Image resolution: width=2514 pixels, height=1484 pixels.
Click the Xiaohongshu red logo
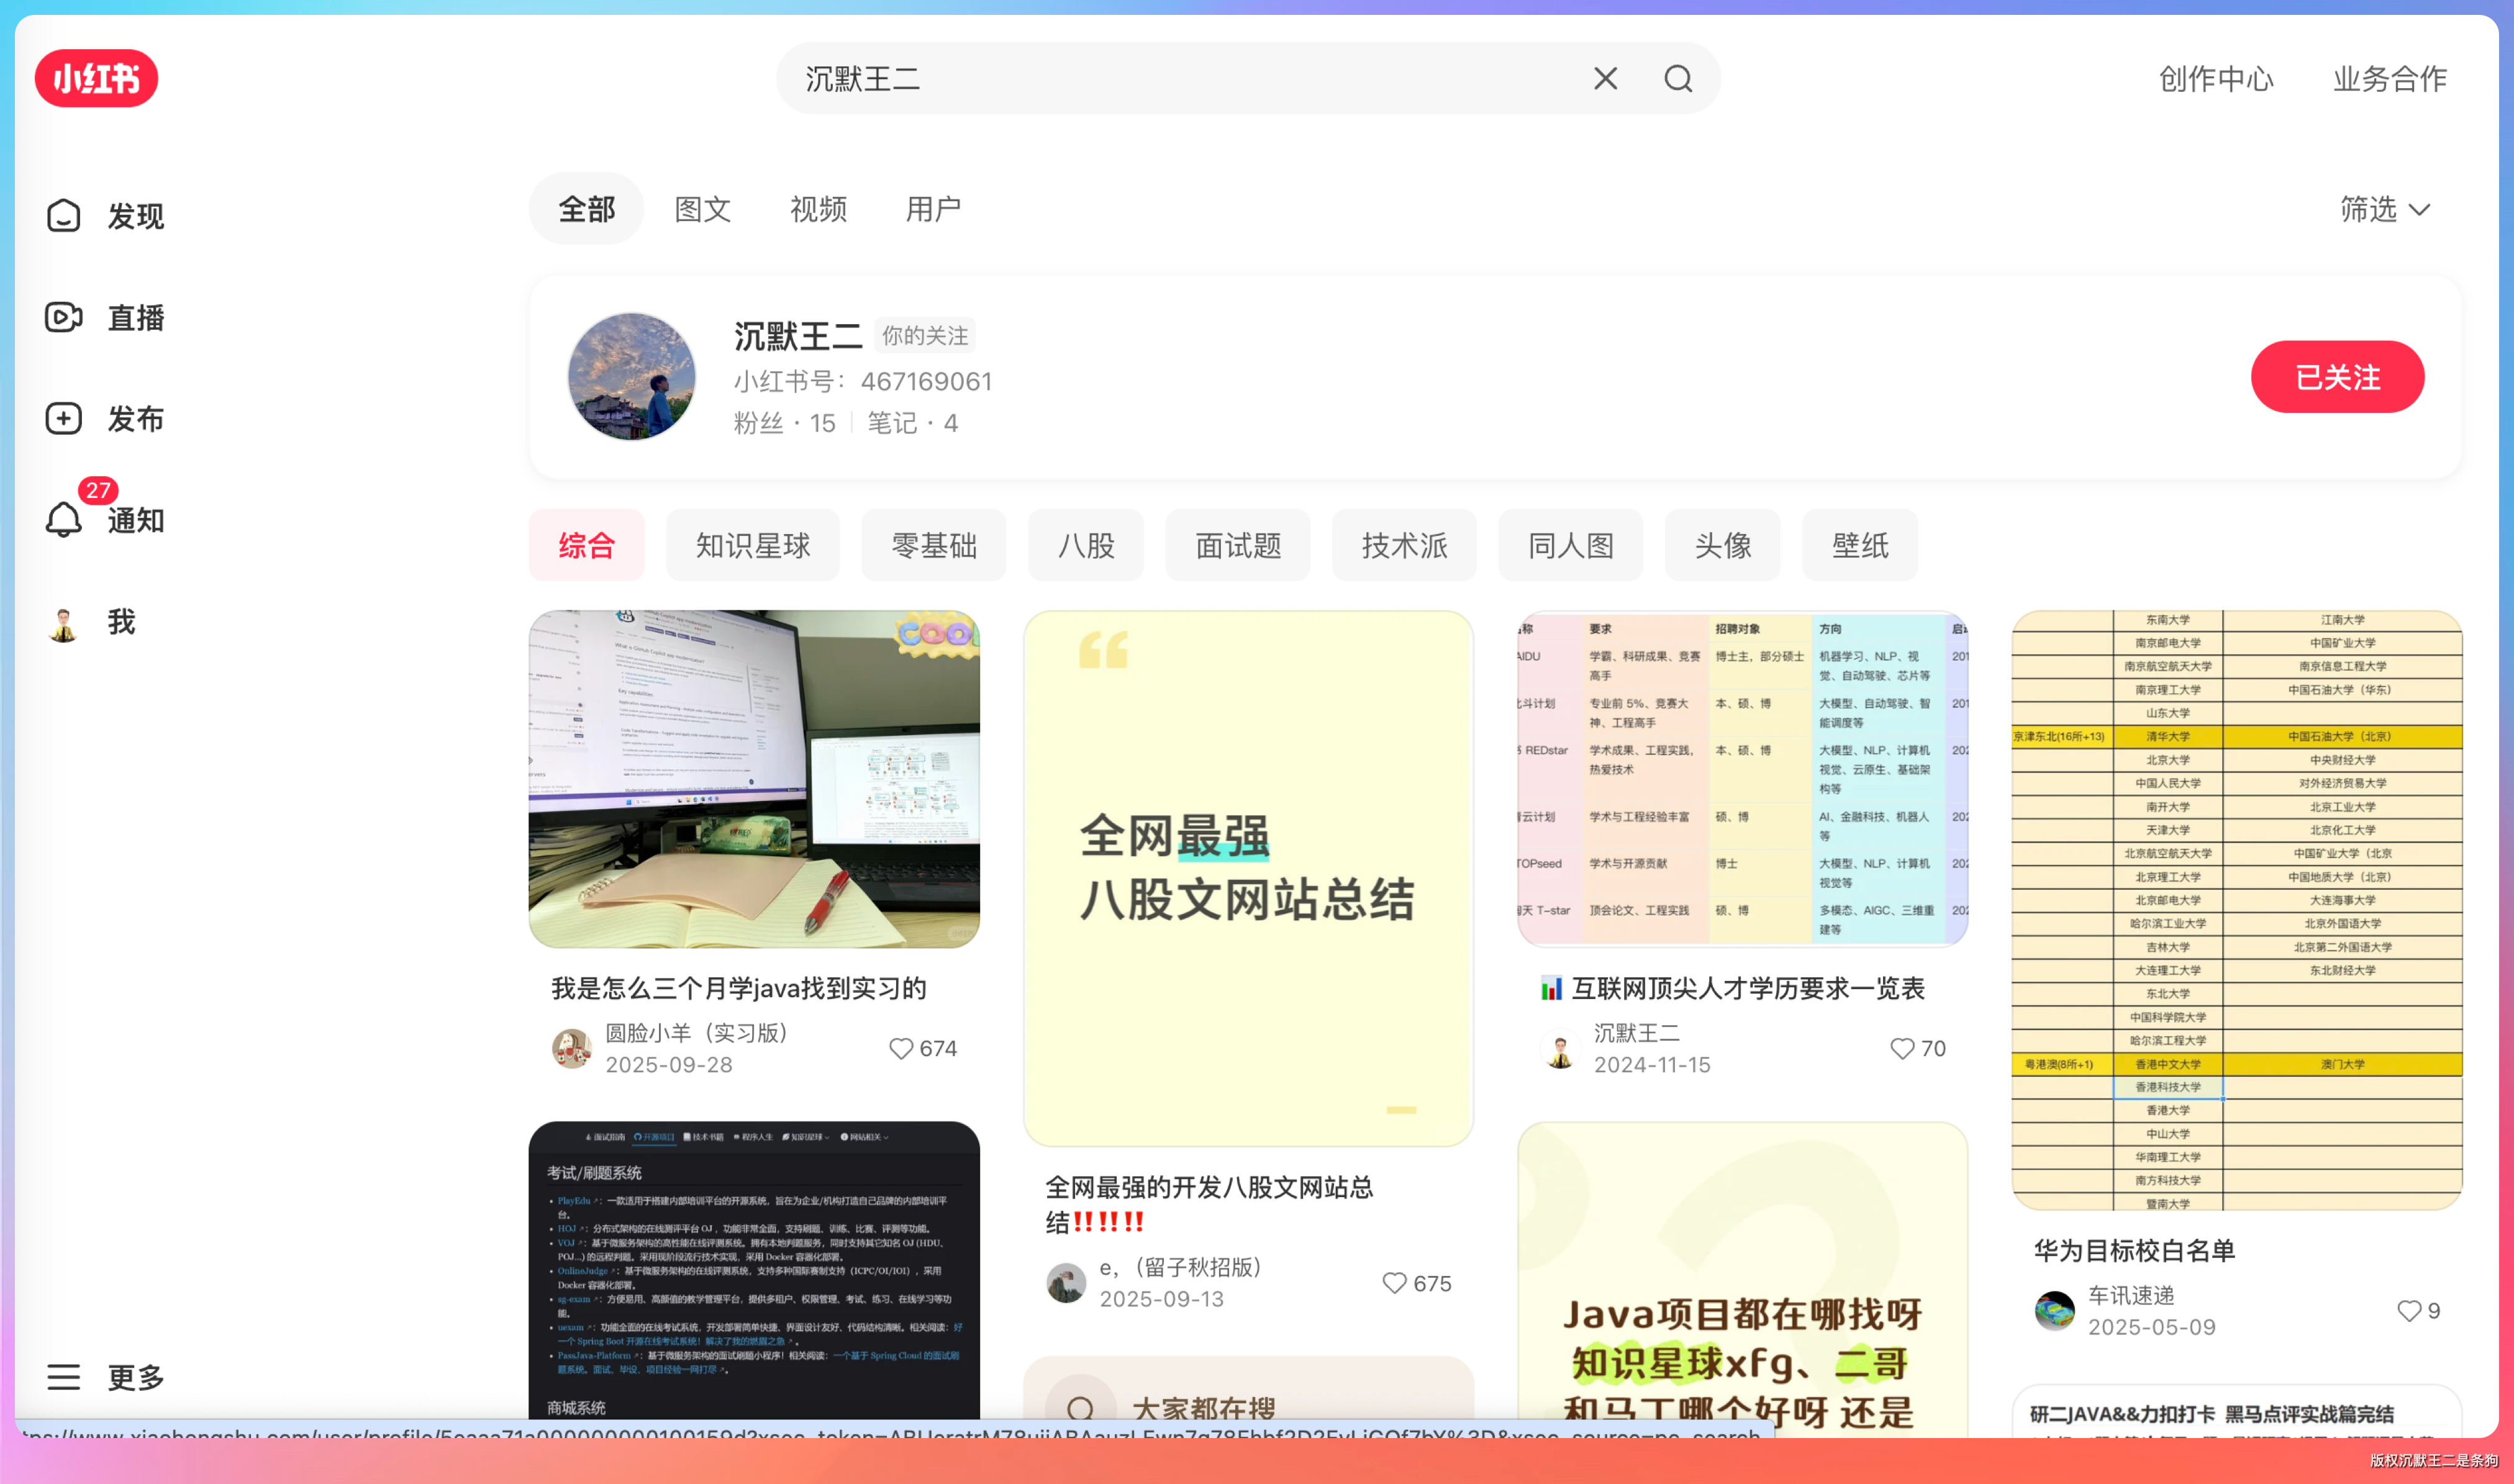point(96,78)
